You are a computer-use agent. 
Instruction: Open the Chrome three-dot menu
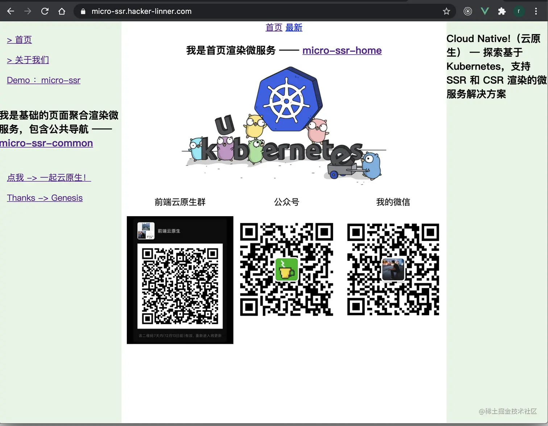[536, 11]
